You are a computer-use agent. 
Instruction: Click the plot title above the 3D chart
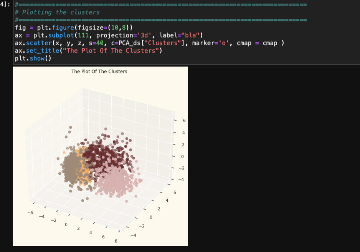coord(99,71)
